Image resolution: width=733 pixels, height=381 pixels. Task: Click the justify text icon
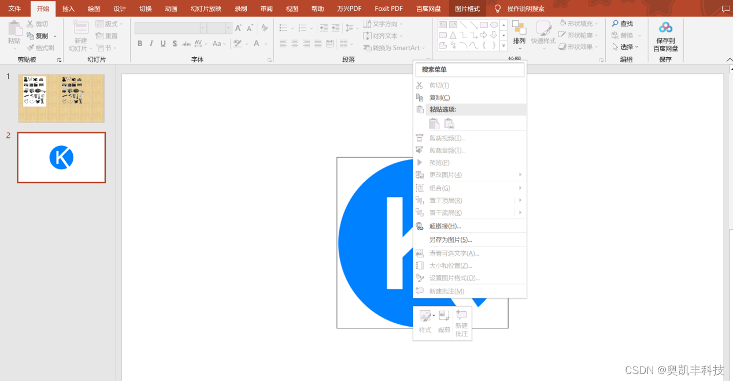coord(318,44)
